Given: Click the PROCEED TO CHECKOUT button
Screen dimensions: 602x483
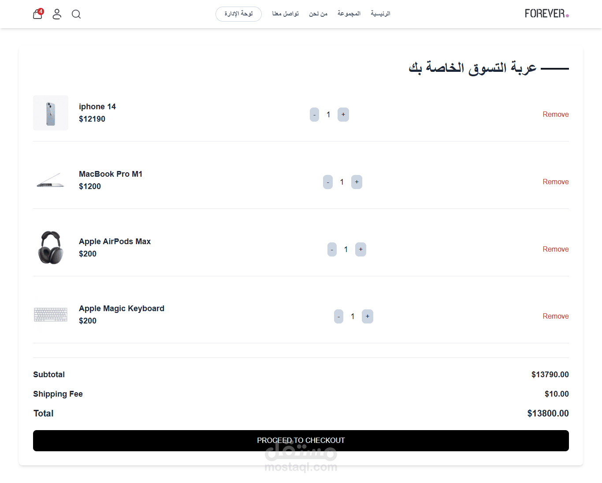Looking at the screenshot, I should point(301,441).
